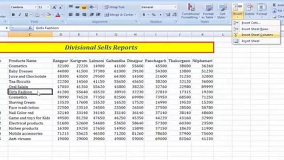
Task: Open the Alignment dialog launcher
Action: tap(136, 22)
